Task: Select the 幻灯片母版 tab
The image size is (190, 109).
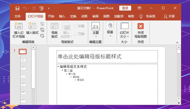Action: (x=36, y=16)
